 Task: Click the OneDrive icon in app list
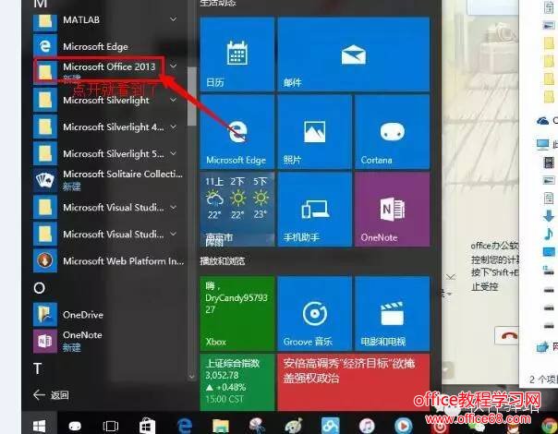point(45,315)
